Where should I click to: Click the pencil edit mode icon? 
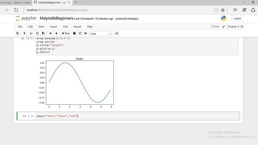[x=224, y=27]
